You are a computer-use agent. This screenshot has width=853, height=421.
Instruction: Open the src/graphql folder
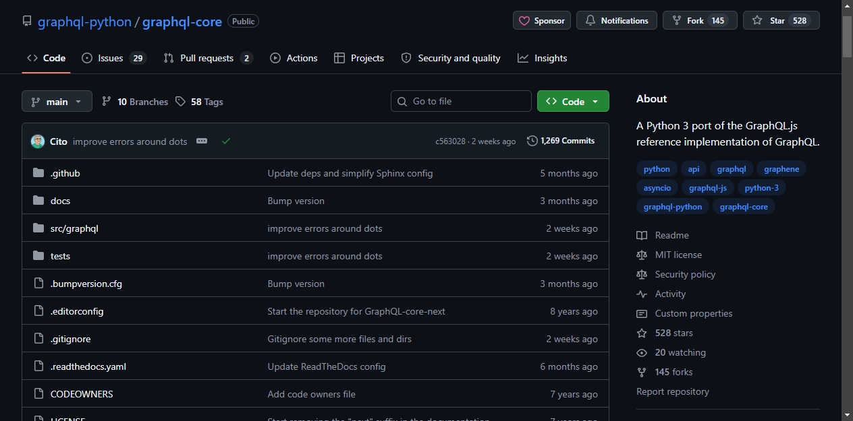[x=74, y=228]
